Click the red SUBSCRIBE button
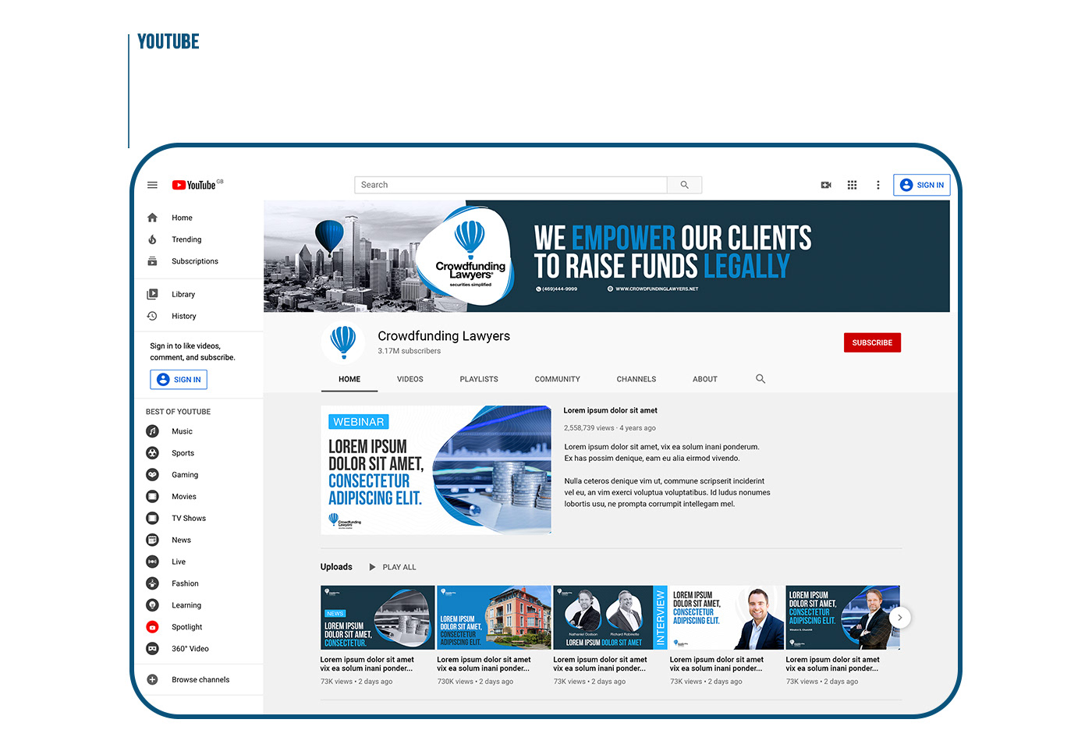The height and width of the screenshot is (730, 1092). [x=872, y=342]
